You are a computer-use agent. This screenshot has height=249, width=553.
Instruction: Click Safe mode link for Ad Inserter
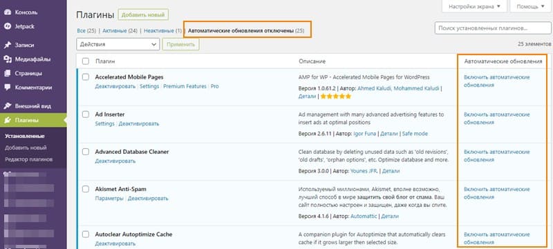tap(415, 134)
